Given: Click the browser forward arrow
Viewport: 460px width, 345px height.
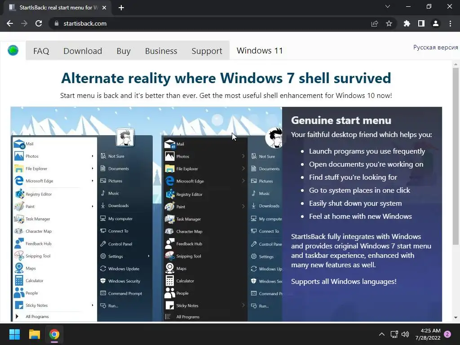Looking at the screenshot, I should 24,23.
